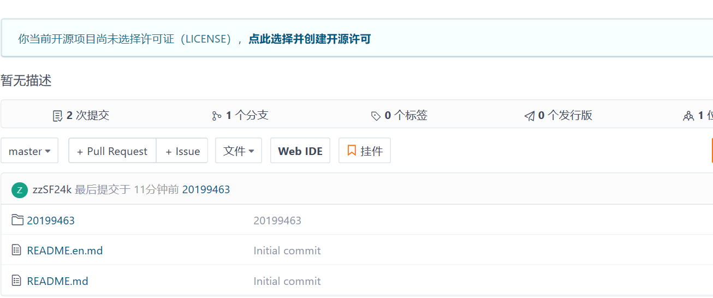This screenshot has height=298, width=713.
Task: Click the 挂件 bookmark button
Action: pyautogui.click(x=365, y=151)
